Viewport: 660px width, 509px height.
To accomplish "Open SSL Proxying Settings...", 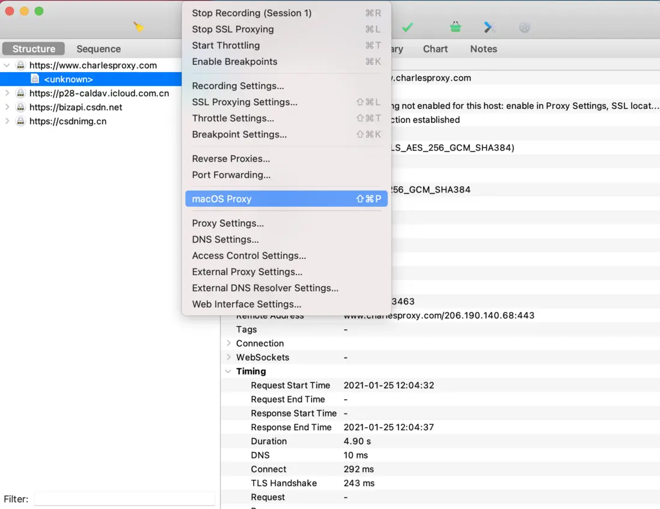I will click(286, 102).
